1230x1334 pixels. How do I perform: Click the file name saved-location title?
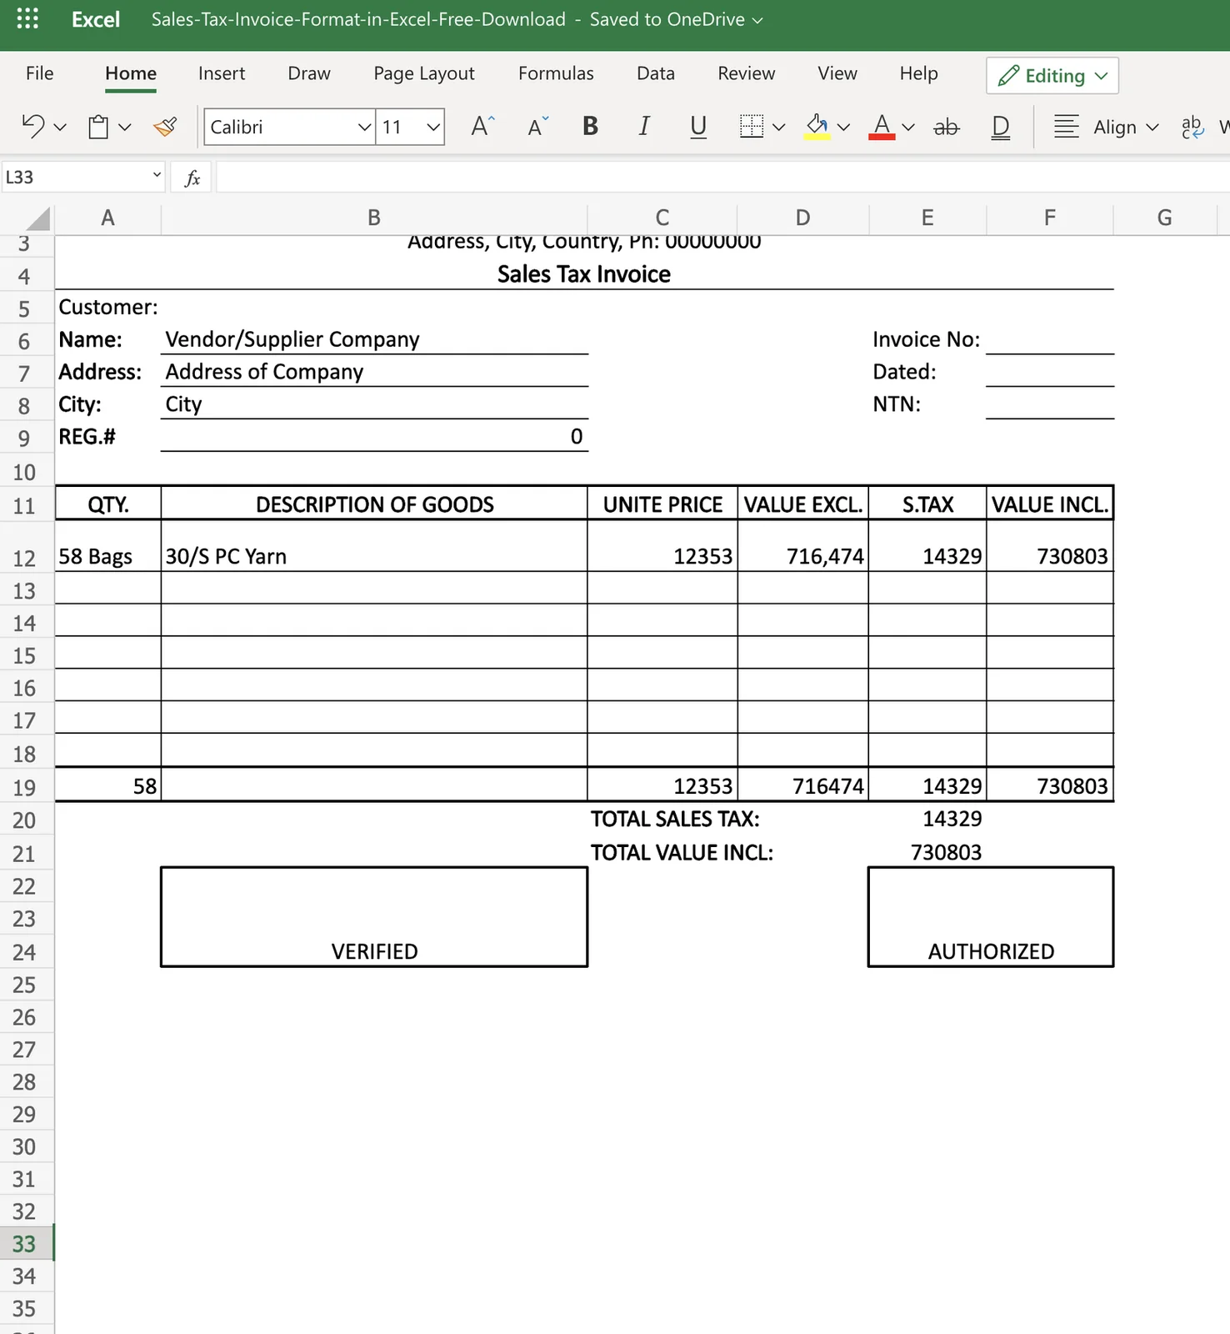point(457,19)
